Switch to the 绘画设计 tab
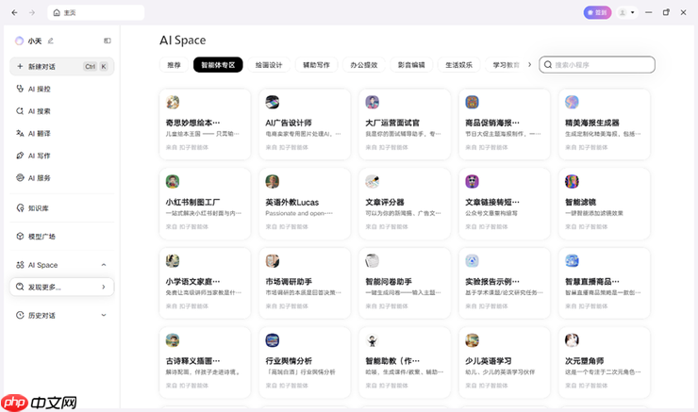698x412 pixels. click(269, 65)
